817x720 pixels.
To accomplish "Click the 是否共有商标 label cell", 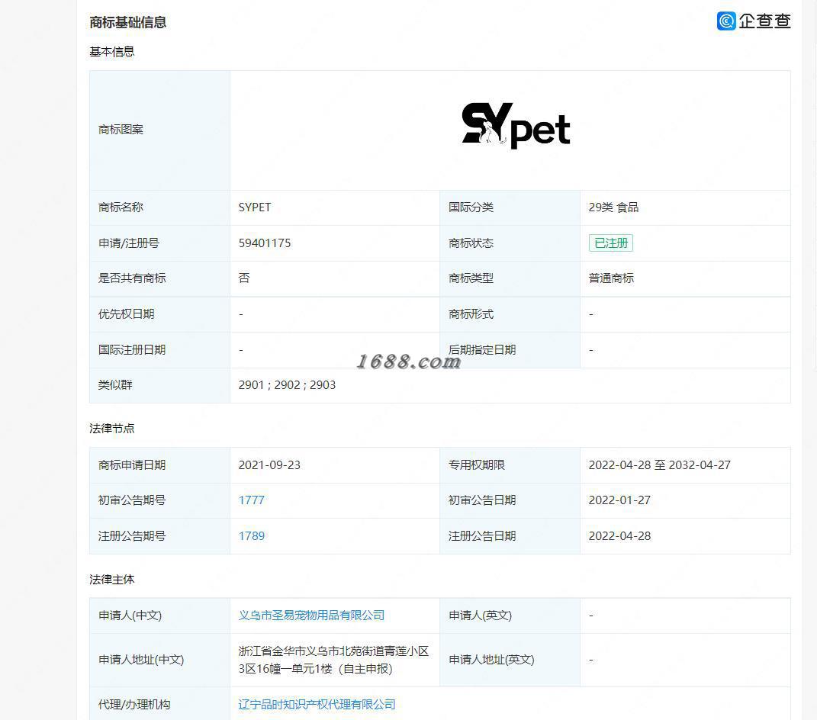I will (x=159, y=278).
